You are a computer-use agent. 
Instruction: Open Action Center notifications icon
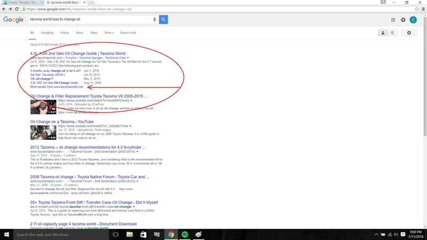click(403, 235)
